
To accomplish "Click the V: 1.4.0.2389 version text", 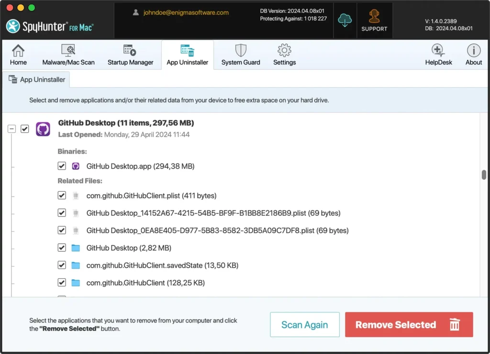I will (x=441, y=21).
